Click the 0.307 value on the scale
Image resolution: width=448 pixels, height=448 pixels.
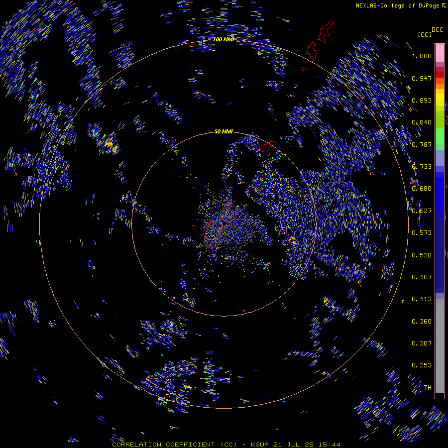click(x=422, y=343)
